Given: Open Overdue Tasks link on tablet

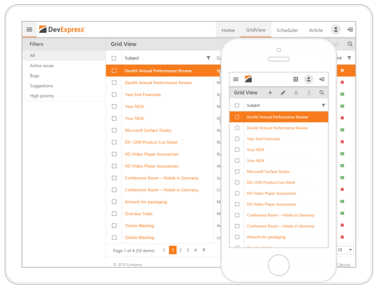Looking at the screenshot, I should [x=139, y=214].
